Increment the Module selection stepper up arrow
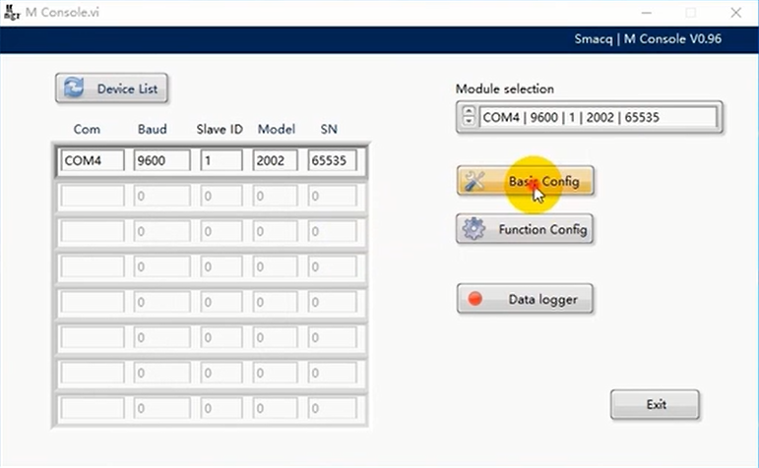The image size is (759, 468). [469, 112]
